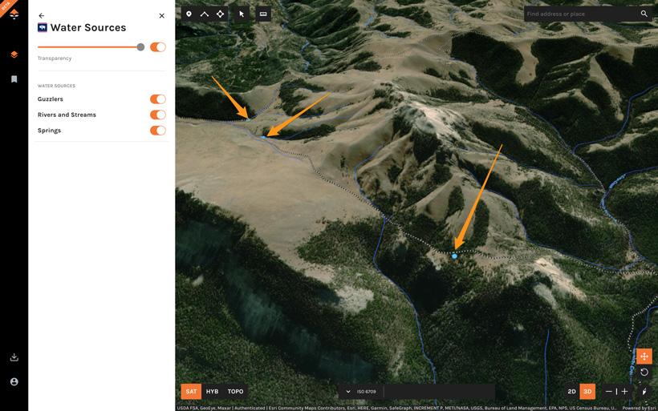
Task: Select the orange pan navigation tool
Action: tap(644, 356)
